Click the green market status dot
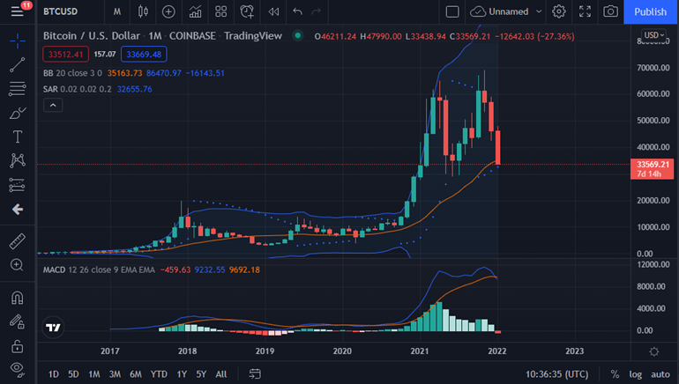 297,36
